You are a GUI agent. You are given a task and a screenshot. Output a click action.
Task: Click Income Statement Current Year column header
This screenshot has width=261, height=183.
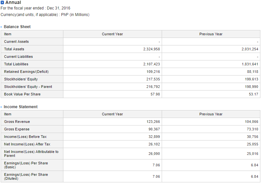[x=112, y=114]
